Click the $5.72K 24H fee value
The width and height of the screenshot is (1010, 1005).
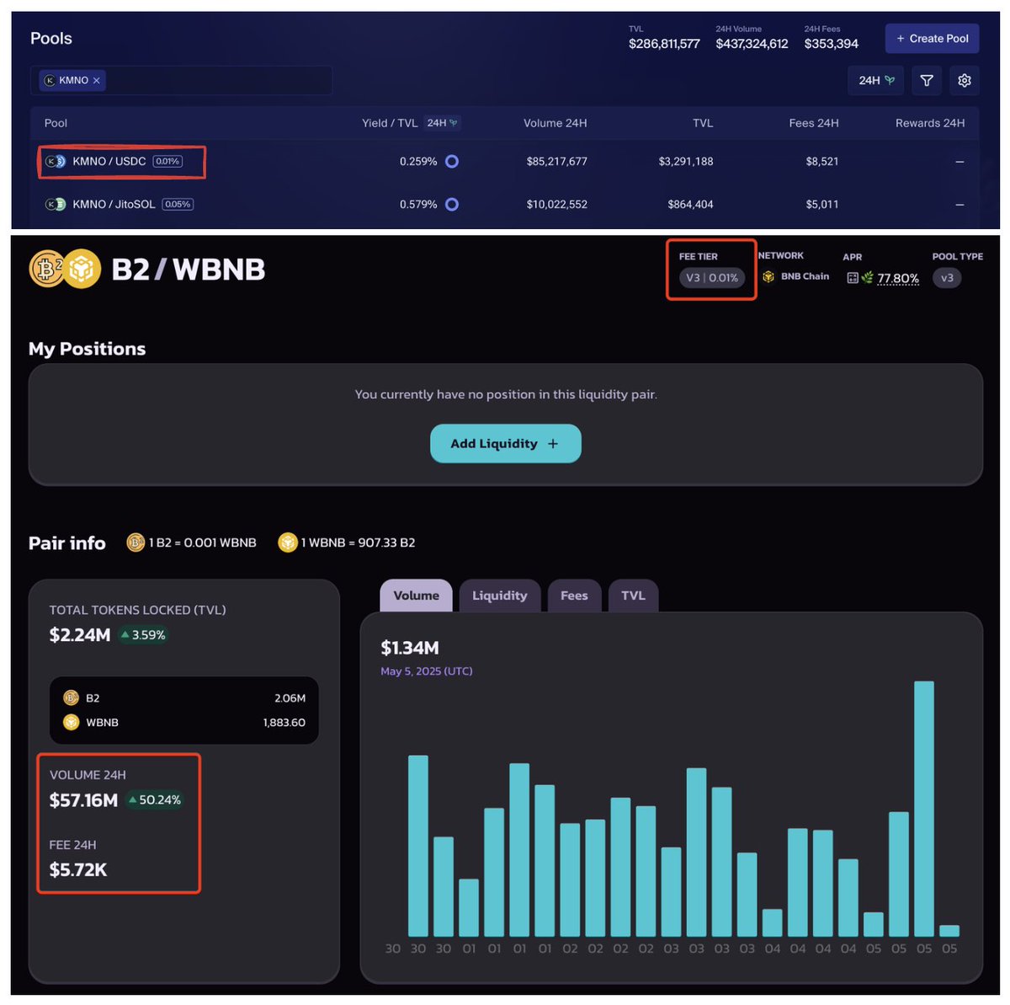coord(78,870)
